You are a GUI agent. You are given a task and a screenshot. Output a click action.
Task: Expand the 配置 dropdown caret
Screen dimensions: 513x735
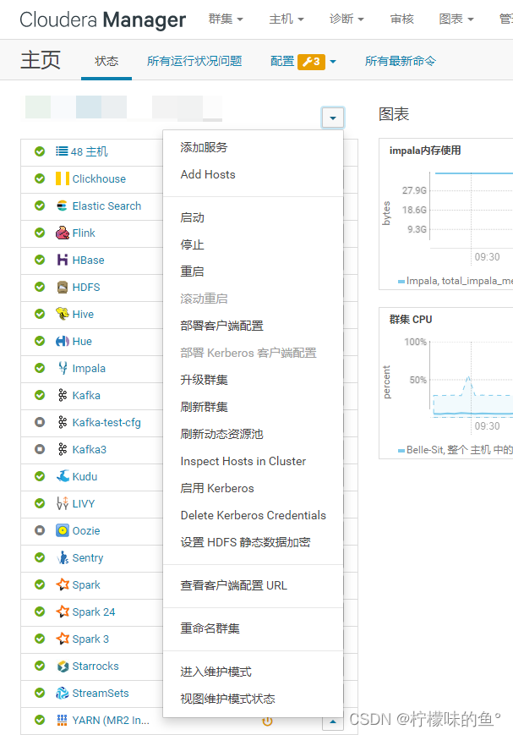coord(333,62)
